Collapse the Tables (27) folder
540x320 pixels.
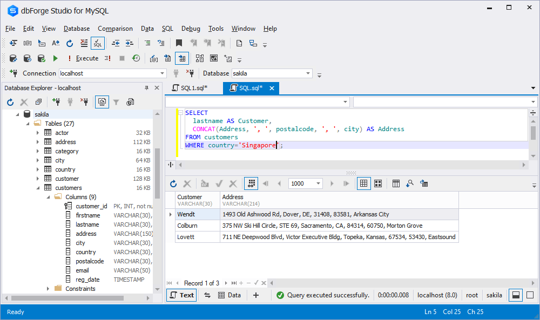[28, 124]
